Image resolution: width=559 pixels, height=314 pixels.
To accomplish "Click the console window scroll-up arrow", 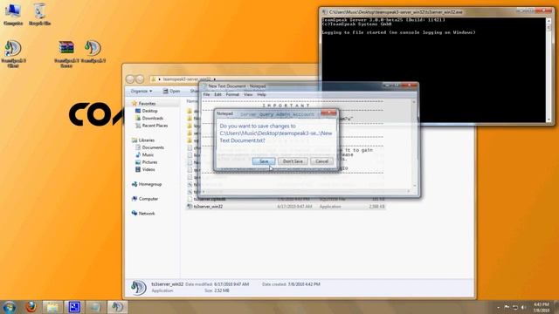I will click(x=549, y=21).
